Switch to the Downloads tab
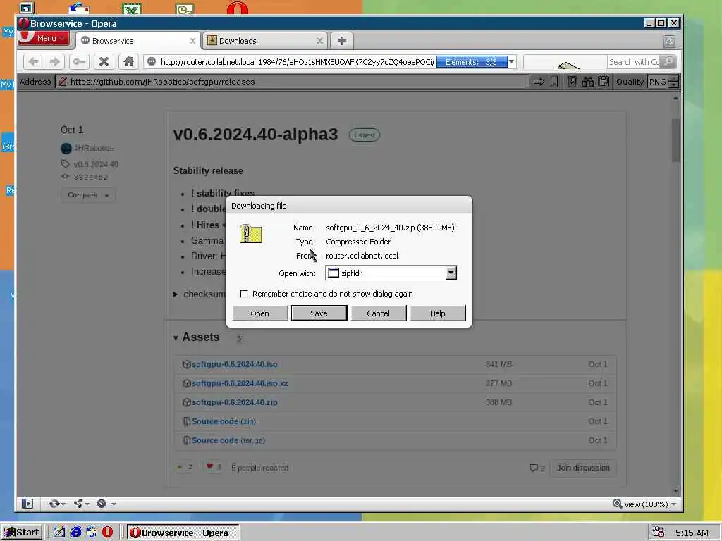 265,41
